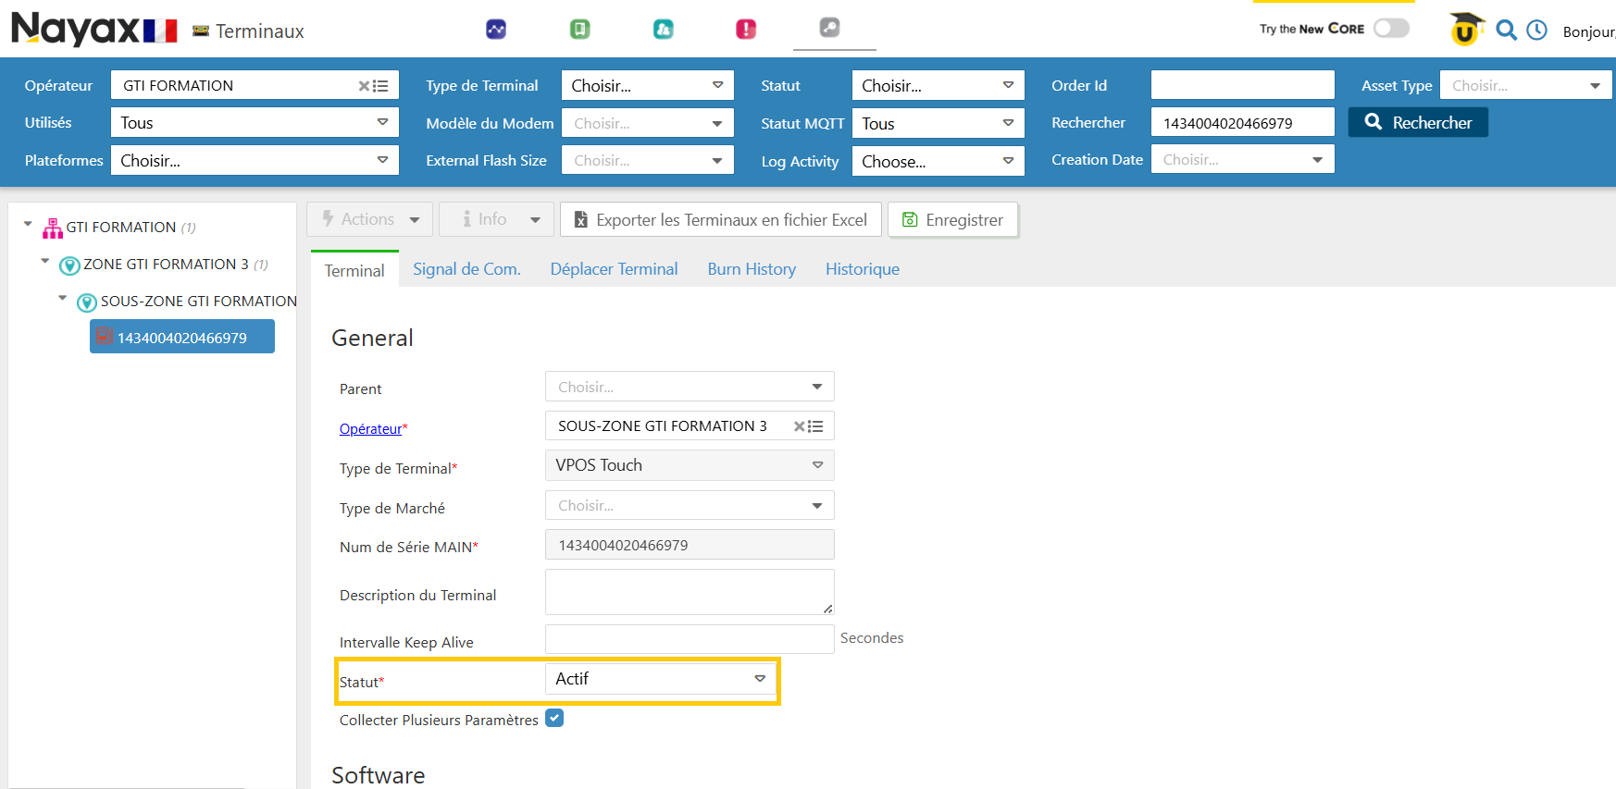
Task: Open the Actions menu button
Action: tap(370, 219)
